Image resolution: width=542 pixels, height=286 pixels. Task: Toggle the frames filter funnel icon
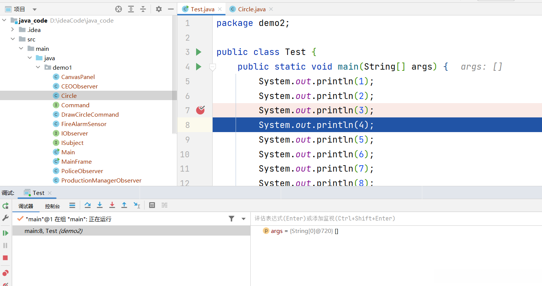[x=231, y=219]
